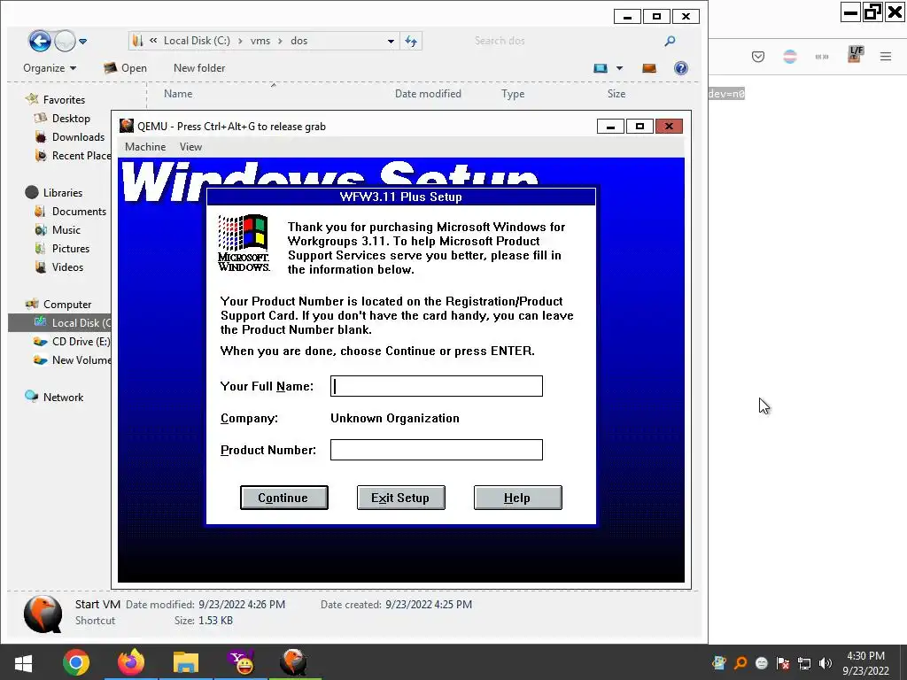Image resolution: width=907 pixels, height=680 pixels.
Task: Select Local Disk (C:) in the tree
Action: pos(59,322)
